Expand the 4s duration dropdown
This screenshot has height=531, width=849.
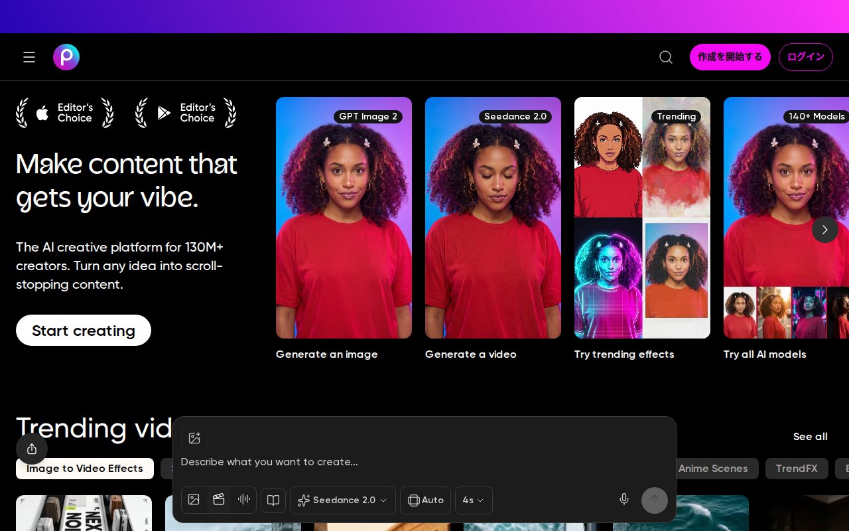tap(474, 500)
